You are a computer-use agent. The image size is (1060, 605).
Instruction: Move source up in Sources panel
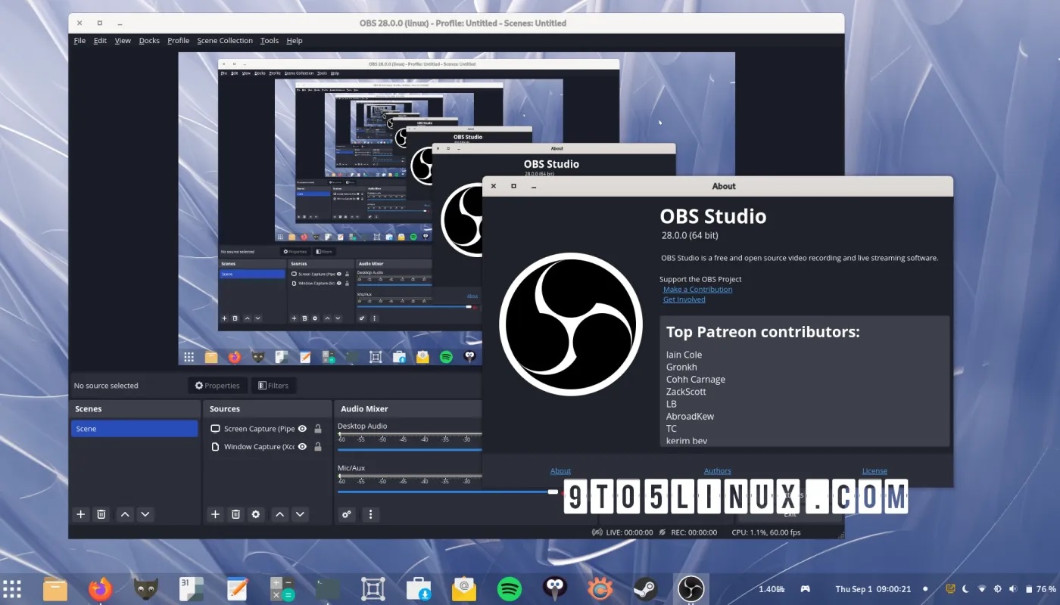(x=280, y=514)
